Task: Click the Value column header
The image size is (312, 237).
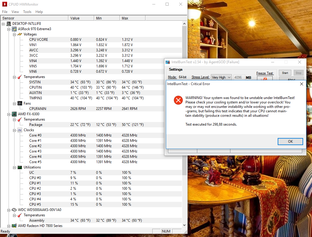Action: [81, 18]
